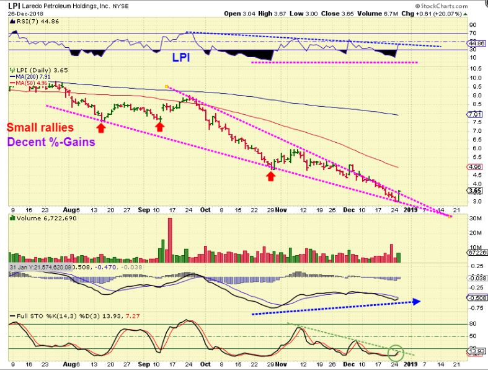Click the tallest red volume bar in September
This screenshot has width=488, height=370.
[170, 240]
